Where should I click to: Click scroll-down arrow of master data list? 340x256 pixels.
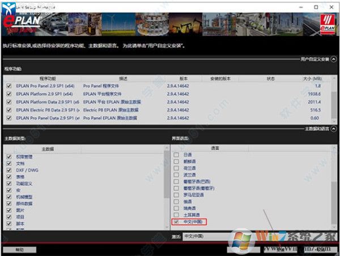tap(167, 227)
